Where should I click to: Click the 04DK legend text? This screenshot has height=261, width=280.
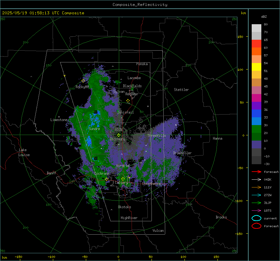pos(268,180)
